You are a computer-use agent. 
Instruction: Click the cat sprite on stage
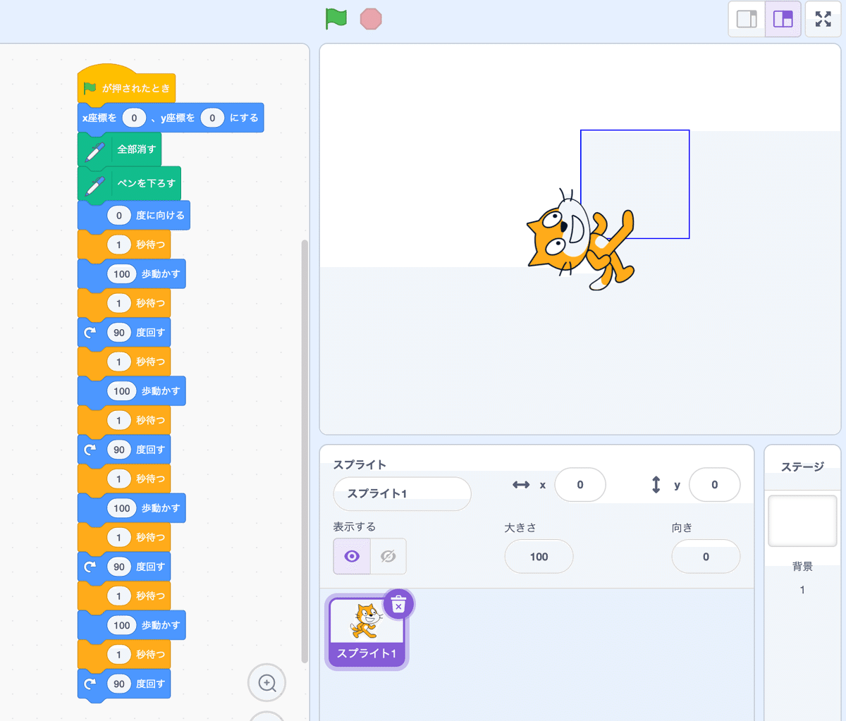(580, 240)
